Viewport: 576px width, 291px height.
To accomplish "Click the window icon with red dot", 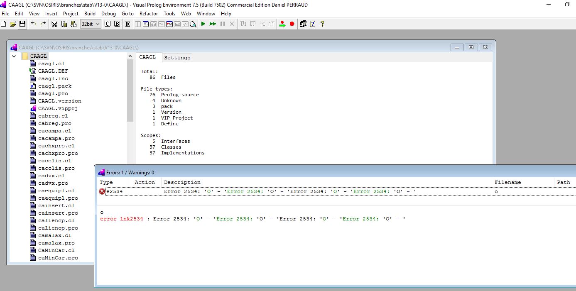I will pyautogui.click(x=169, y=24).
